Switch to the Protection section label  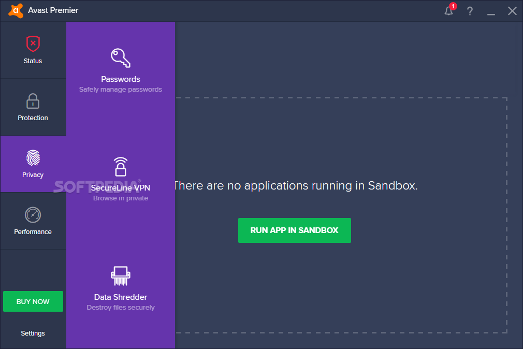[33, 118]
